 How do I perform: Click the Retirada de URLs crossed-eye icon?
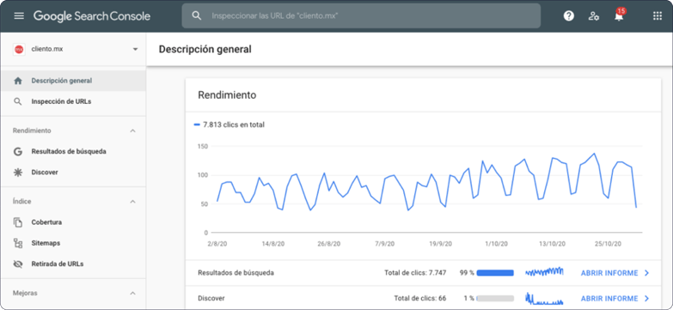tap(17, 264)
